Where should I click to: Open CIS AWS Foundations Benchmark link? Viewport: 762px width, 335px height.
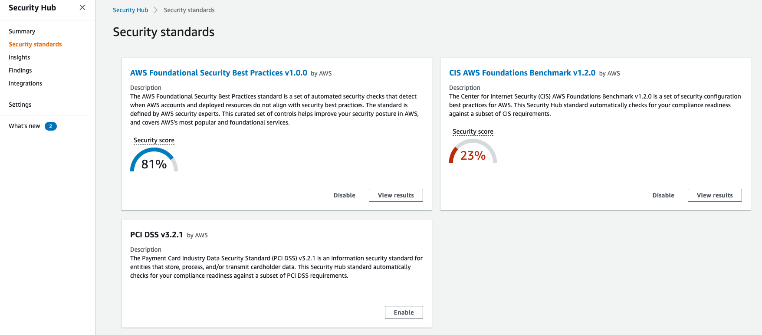(x=522, y=73)
